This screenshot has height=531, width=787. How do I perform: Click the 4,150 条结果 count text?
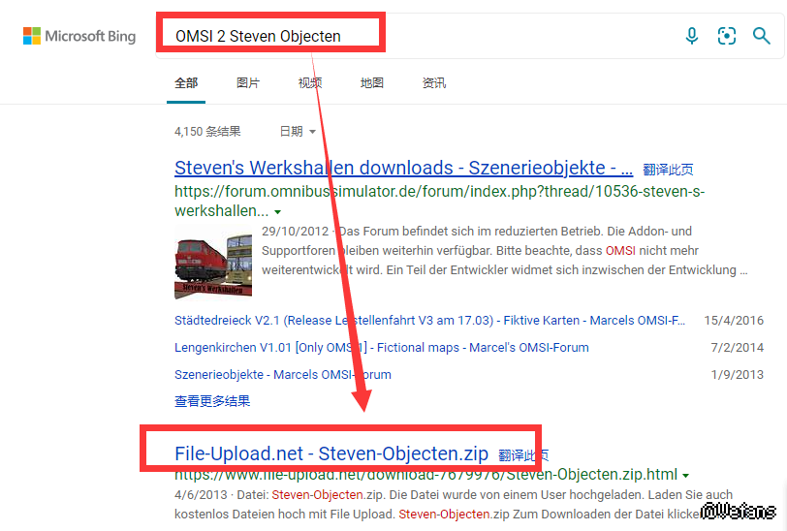(x=207, y=132)
